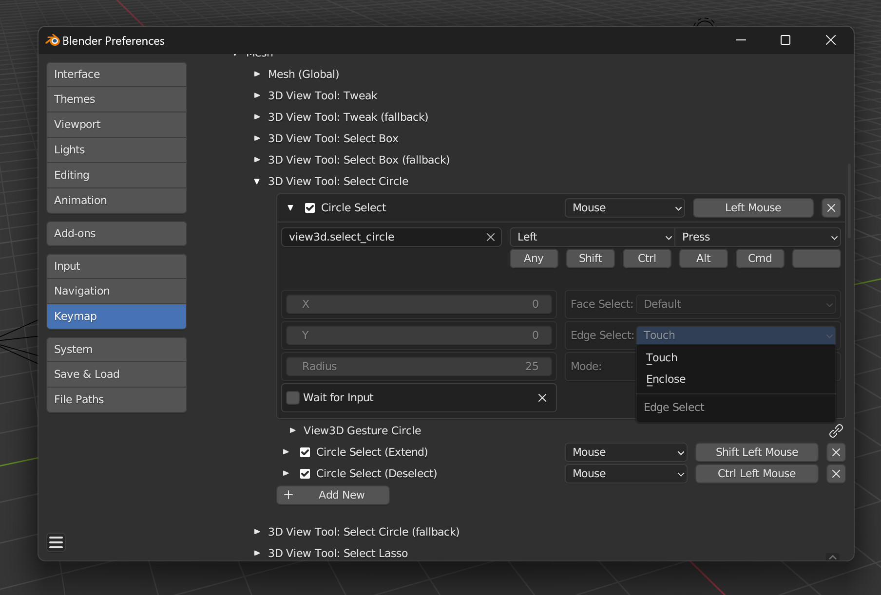Click the link icon beside View3D Gesture Circle
881x595 pixels.
pos(836,431)
